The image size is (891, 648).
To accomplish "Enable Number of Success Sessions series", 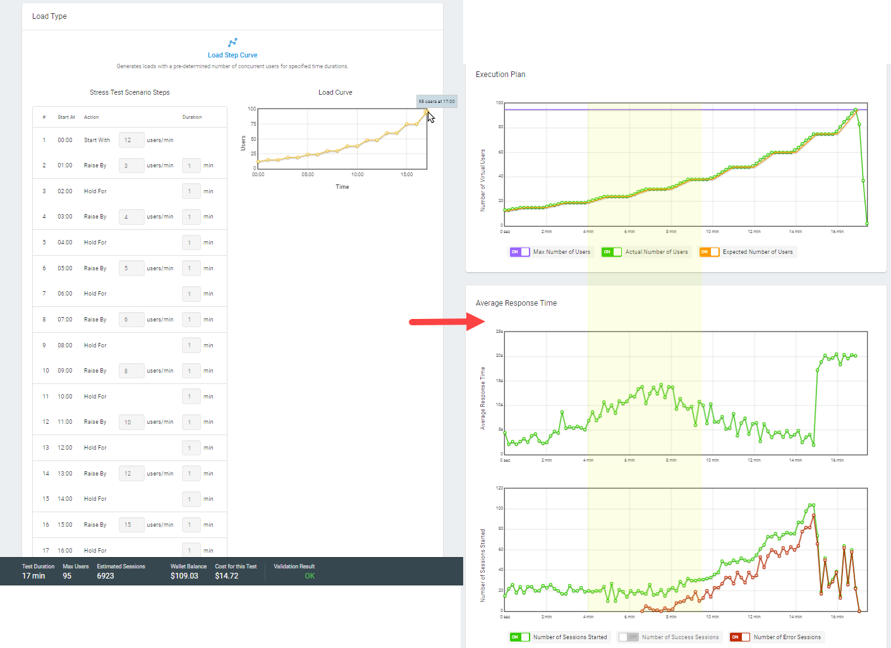I will pyautogui.click(x=628, y=637).
